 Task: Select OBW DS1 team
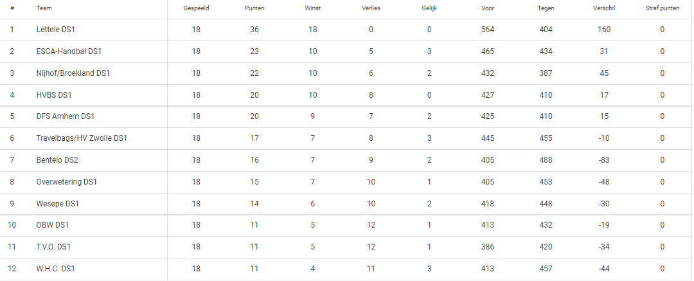(x=52, y=225)
